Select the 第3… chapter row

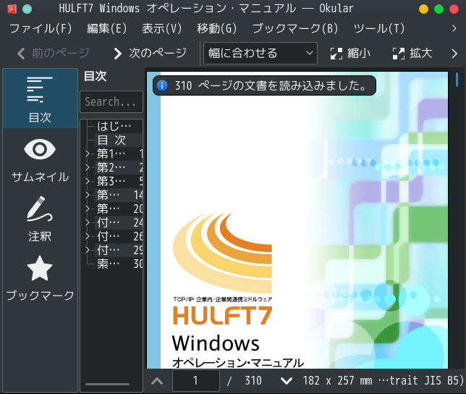(119, 181)
